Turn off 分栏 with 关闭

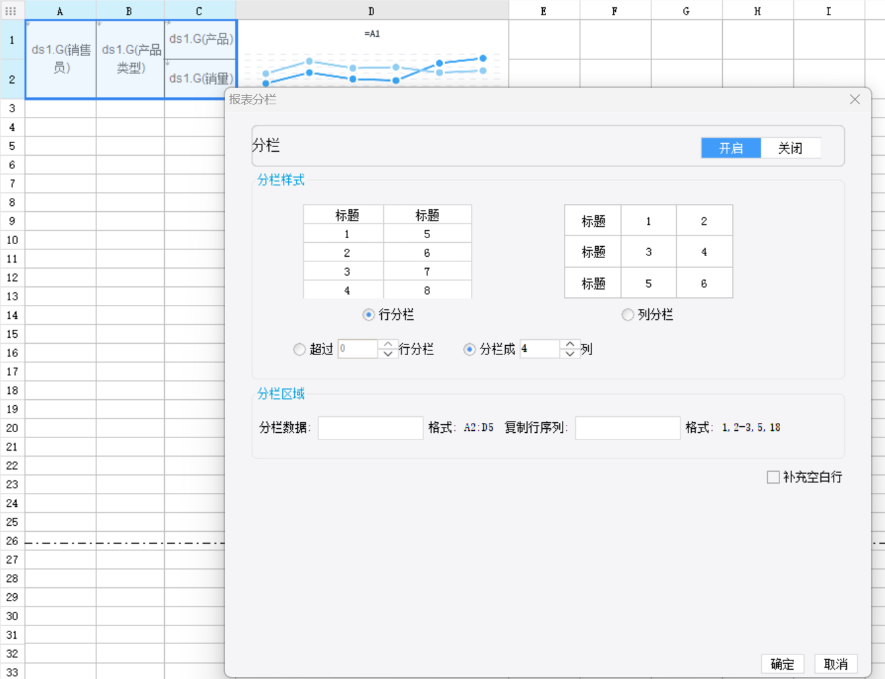tap(790, 148)
